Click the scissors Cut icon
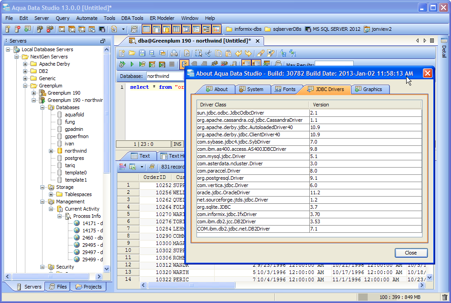The image size is (451, 303). (208, 53)
